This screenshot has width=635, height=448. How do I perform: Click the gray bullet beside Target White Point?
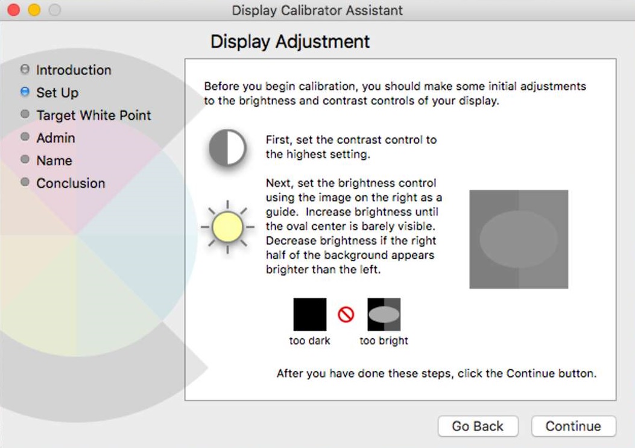pyautogui.click(x=25, y=114)
